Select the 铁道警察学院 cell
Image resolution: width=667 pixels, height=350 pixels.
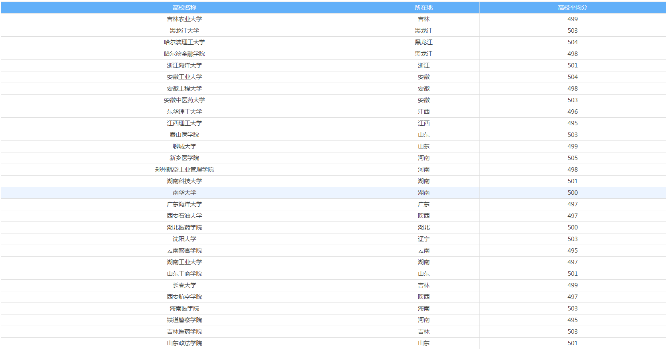coord(184,320)
